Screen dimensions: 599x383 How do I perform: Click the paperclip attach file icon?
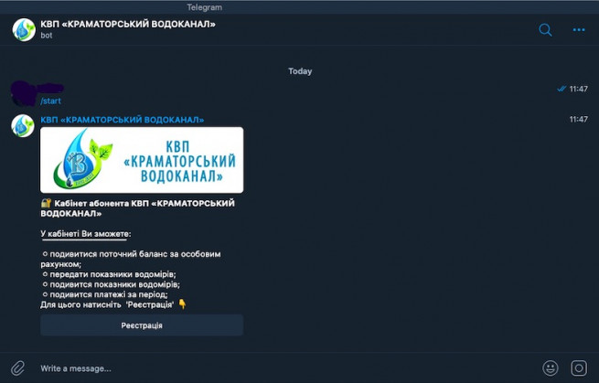(x=17, y=368)
